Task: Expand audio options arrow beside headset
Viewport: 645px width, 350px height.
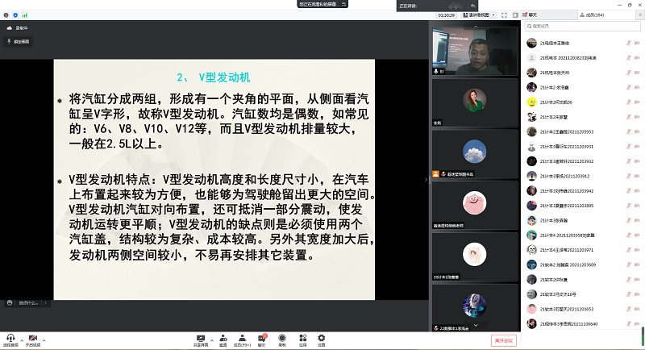Action: [22, 340]
